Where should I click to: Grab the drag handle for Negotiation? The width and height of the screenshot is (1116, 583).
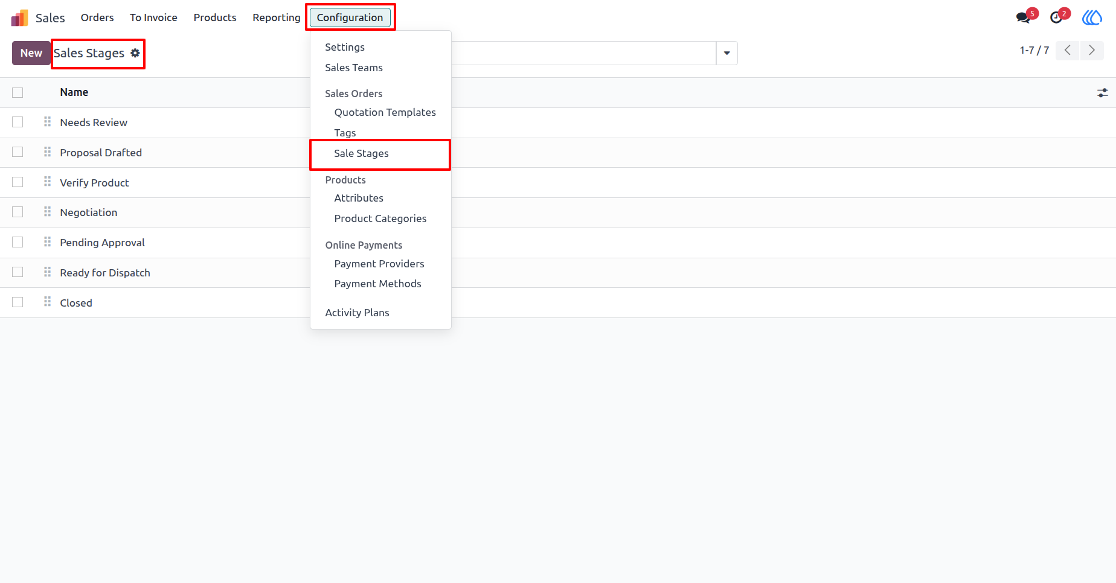(x=47, y=212)
